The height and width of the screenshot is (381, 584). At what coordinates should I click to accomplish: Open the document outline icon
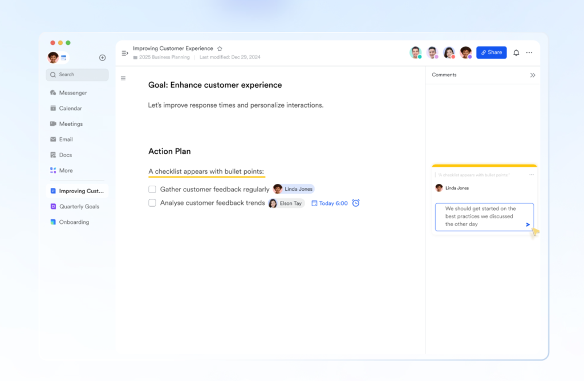[123, 79]
